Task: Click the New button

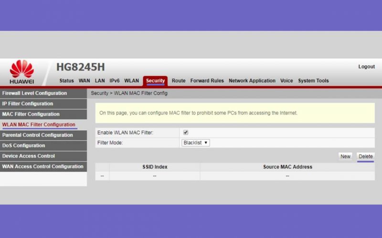Action: [x=345, y=157]
